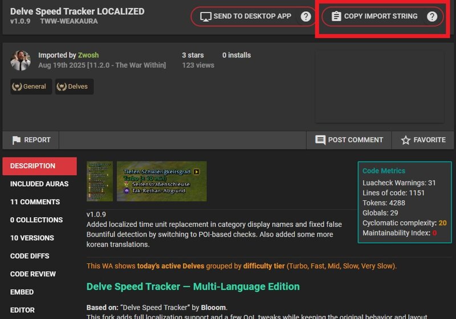Open help icon beside Copy Import String

coord(432,16)
